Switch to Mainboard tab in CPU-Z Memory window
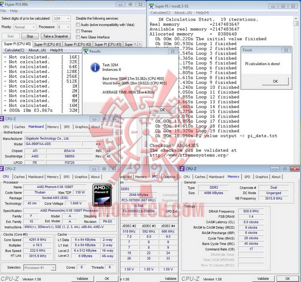 217,177
